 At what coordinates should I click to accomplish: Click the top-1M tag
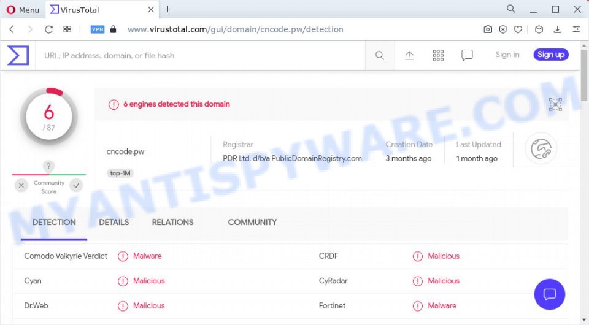point(120,173)
